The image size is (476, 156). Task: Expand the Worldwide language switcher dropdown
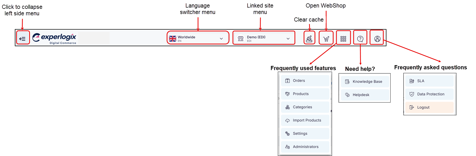tap(198, 39)
